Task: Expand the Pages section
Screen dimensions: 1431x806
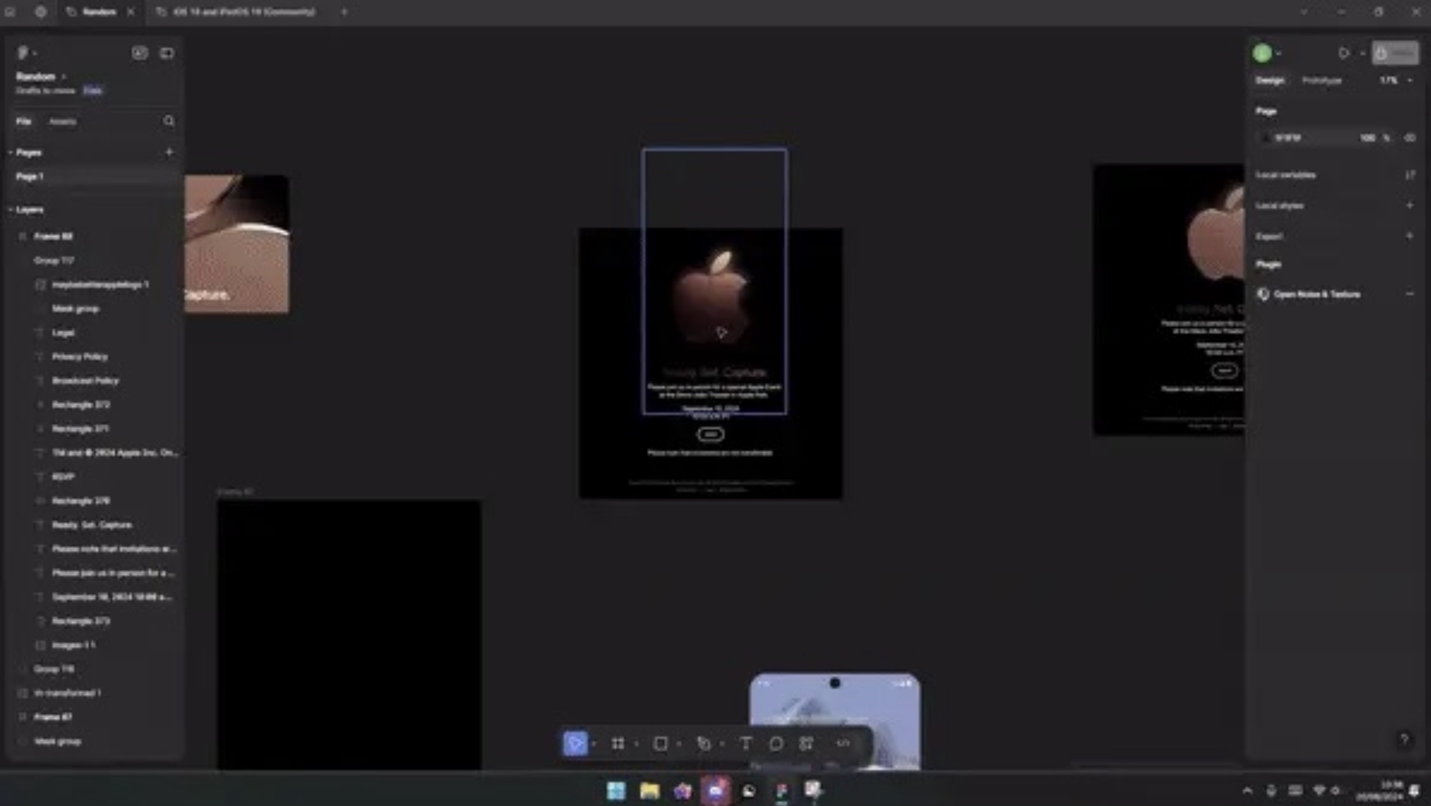Action: pyautogui.click(x=10, y=151)
